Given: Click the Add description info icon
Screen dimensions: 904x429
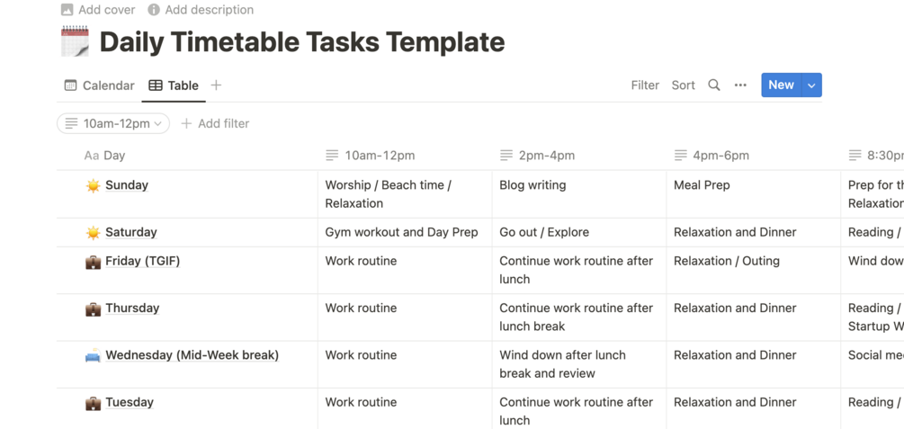Looking at the screenshot, I should (x=154, y=10).
